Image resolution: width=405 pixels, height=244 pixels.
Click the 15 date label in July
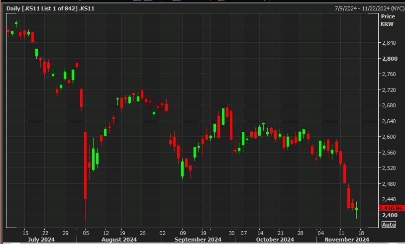pyautogui.click(x=25, y=233)
